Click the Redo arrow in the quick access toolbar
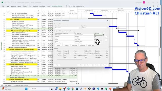The image size is (162, 91). pyautogui.click(x=12, y=2)
